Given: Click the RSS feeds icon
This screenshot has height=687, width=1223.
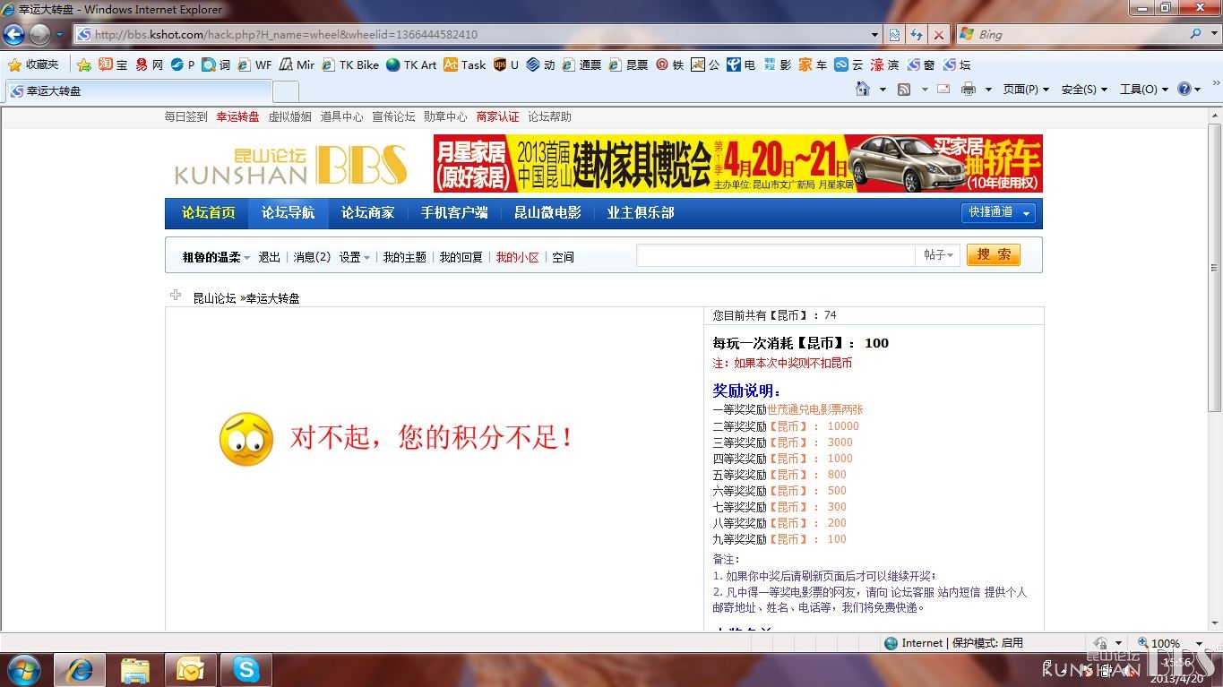Looking at the screenshot, I should point(904,89).
